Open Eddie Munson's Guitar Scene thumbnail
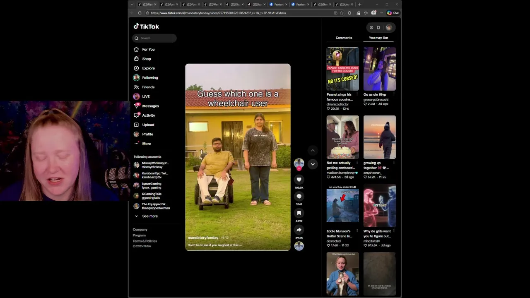Viewport: 530px width, 298px height. (342, 206)
